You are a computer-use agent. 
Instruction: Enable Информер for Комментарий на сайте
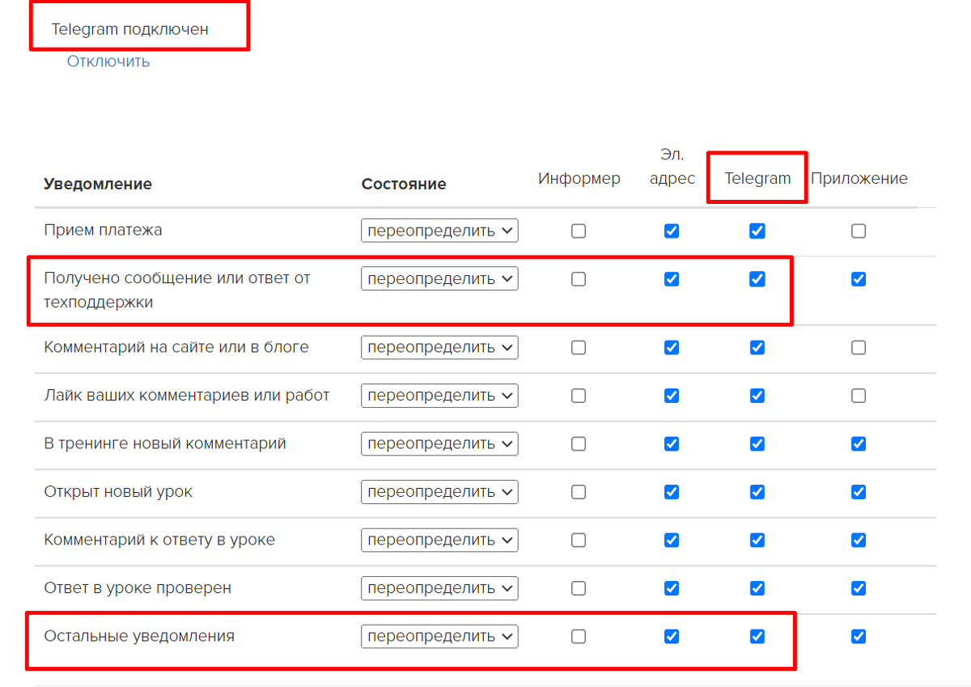579,347
